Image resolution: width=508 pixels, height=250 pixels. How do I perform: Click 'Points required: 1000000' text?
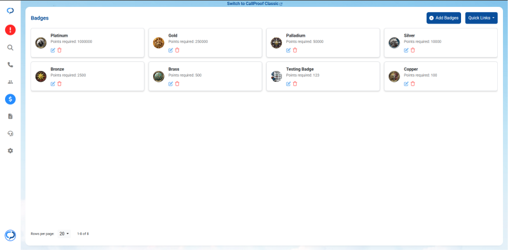coord(71,42)
